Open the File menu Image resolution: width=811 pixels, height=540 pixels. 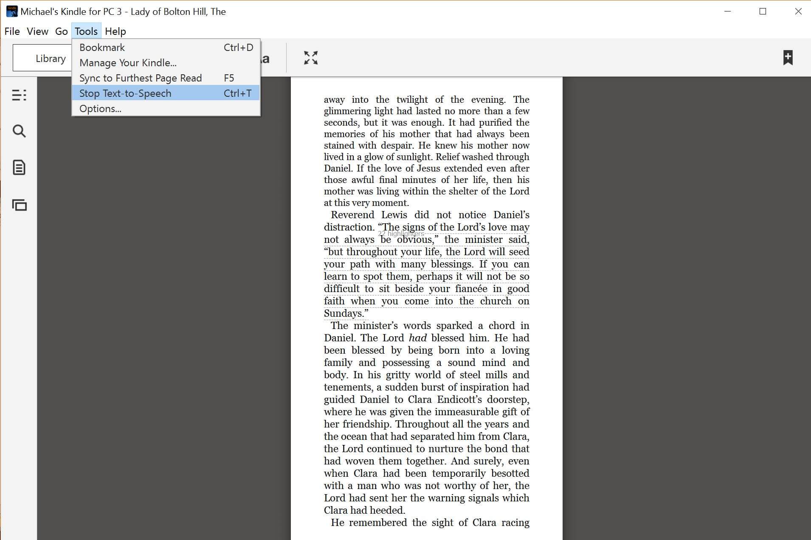[x=12, y=31]
